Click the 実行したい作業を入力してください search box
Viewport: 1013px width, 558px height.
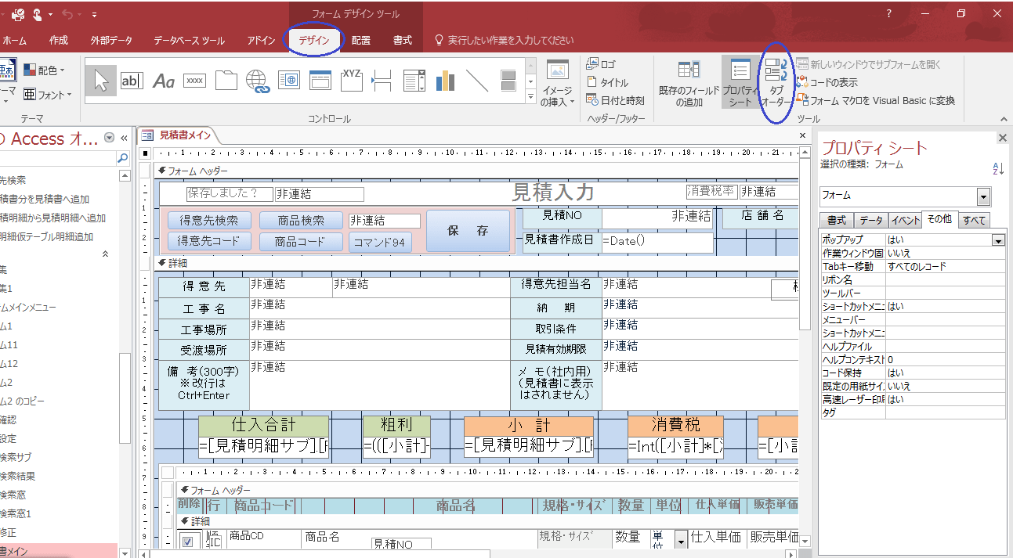(510, 41)
